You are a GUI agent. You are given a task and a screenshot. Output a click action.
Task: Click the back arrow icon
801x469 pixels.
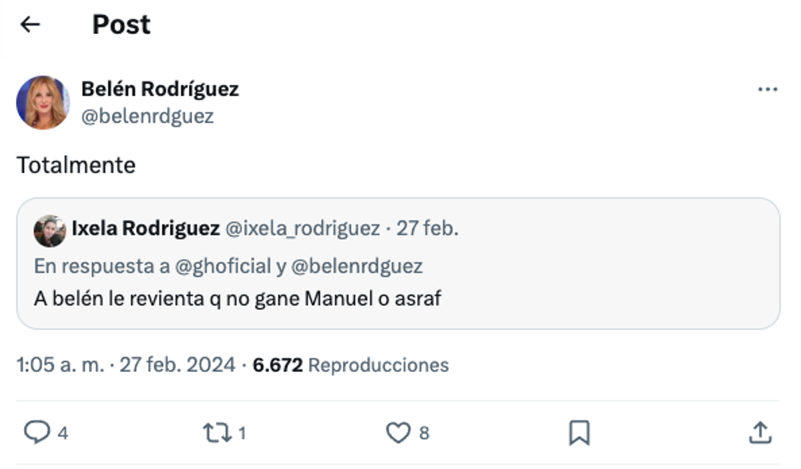click(x=30, y=25)
